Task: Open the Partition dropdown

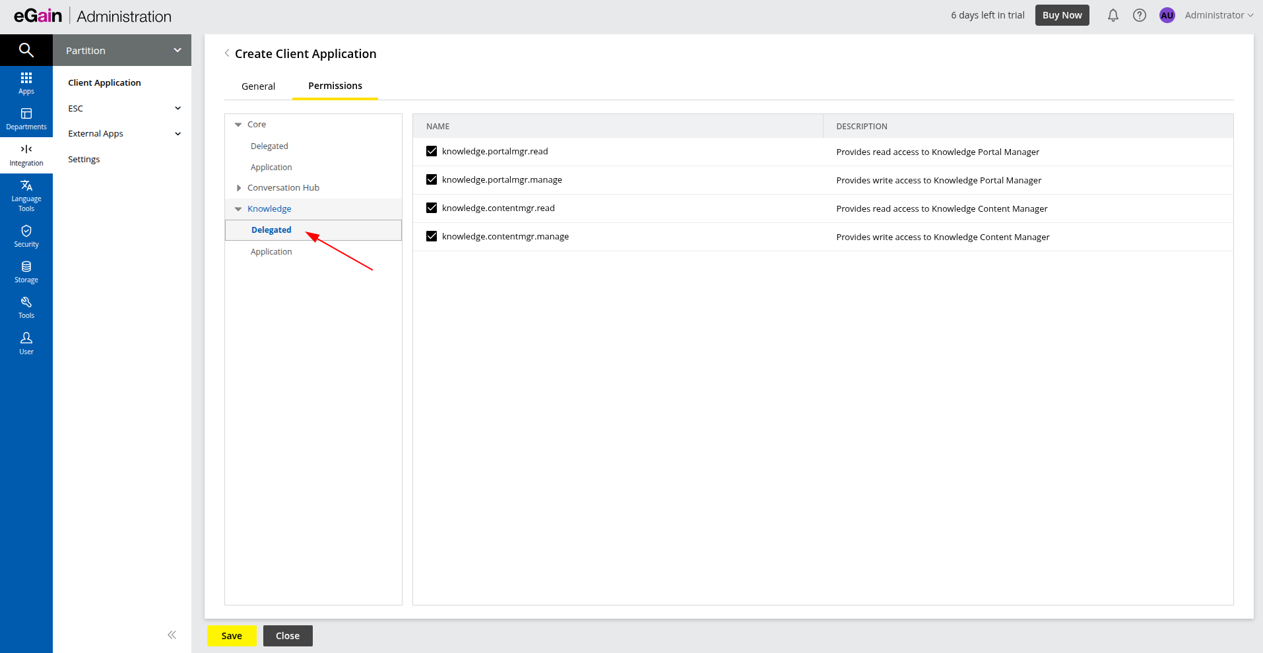Action: 122,50
